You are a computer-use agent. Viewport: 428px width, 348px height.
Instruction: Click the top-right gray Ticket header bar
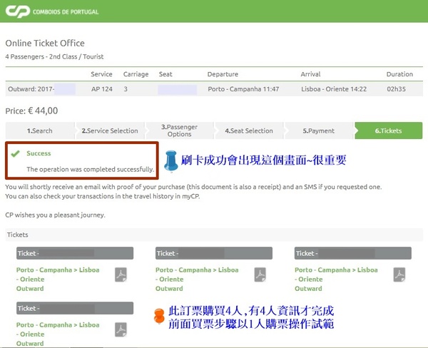pos(352,253)
